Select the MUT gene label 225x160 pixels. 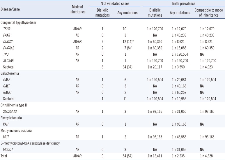click(x=6, y=138)
